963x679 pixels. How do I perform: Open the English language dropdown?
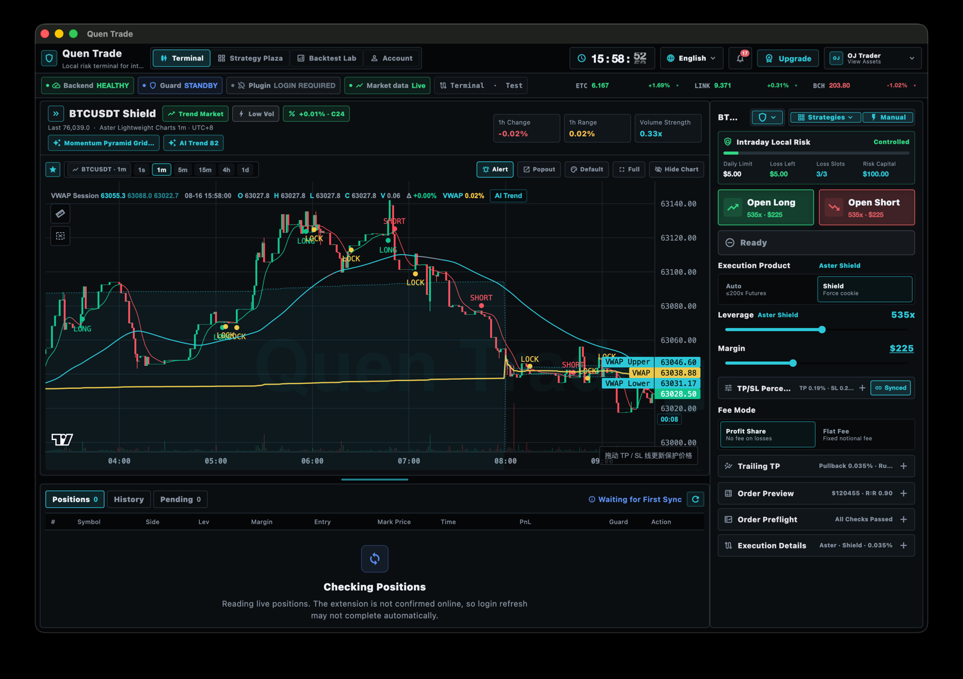click(x=692, y=58)
